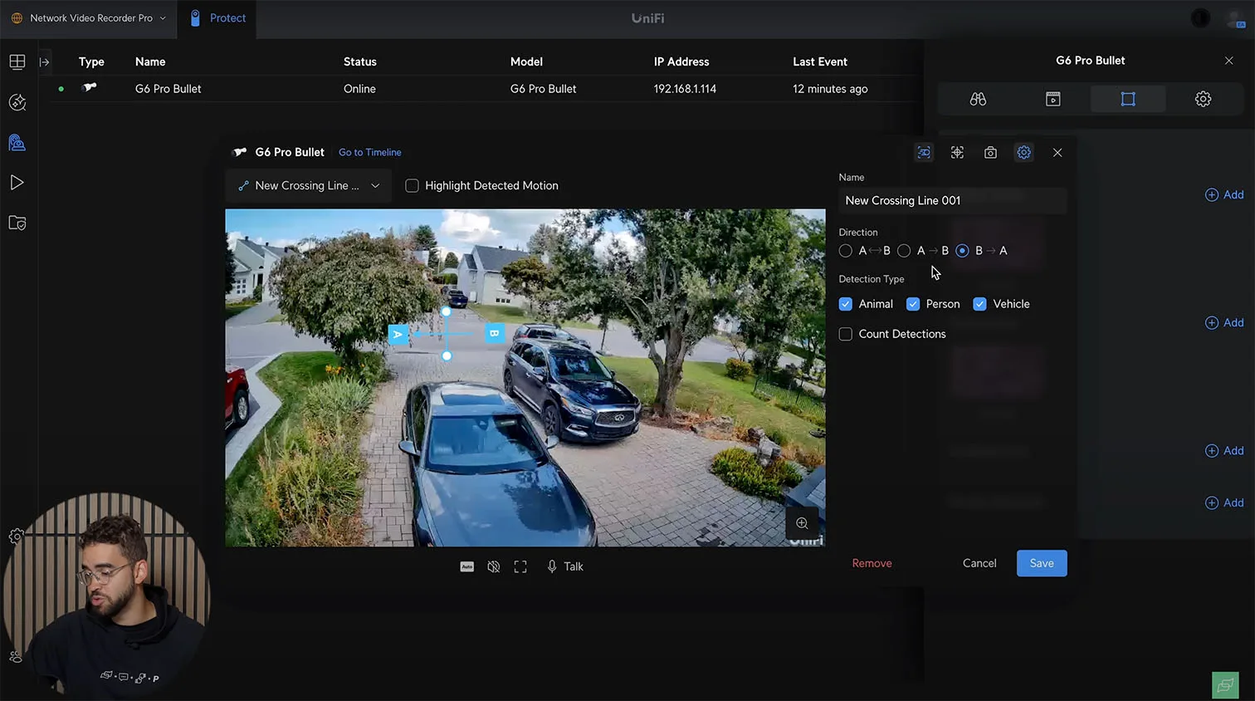
Task: Open the recordings clip tab in G6 panel
Action: pos(1053,99)
